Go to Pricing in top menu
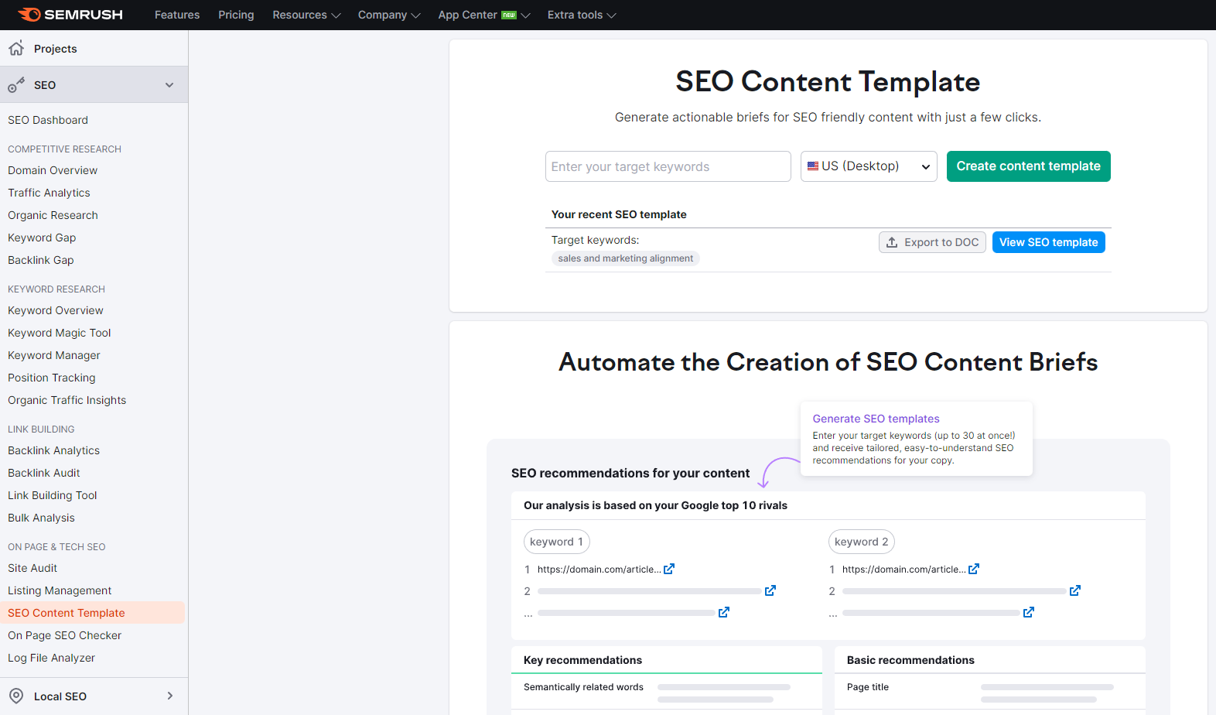Screen dimensions: 1216x715 236,15
